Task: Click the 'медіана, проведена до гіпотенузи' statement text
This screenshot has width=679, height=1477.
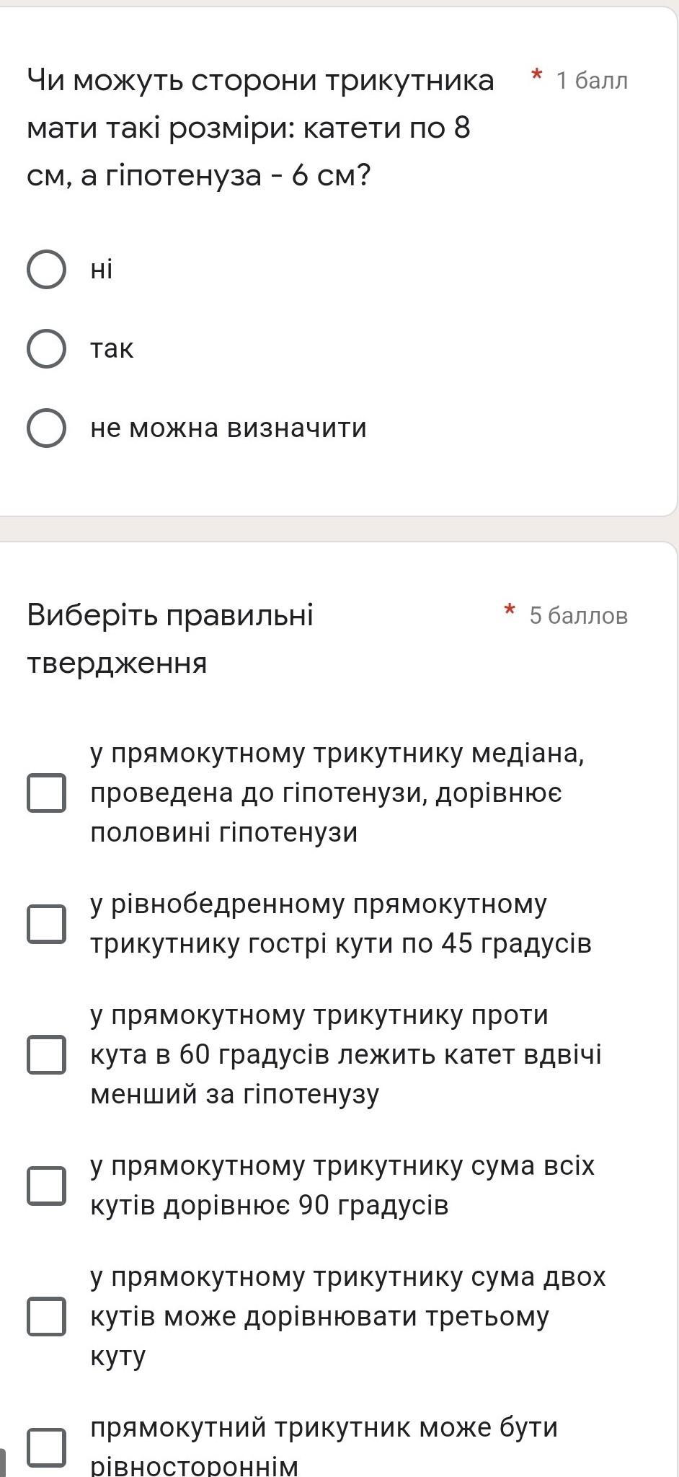Action: (x=337, y=793)
